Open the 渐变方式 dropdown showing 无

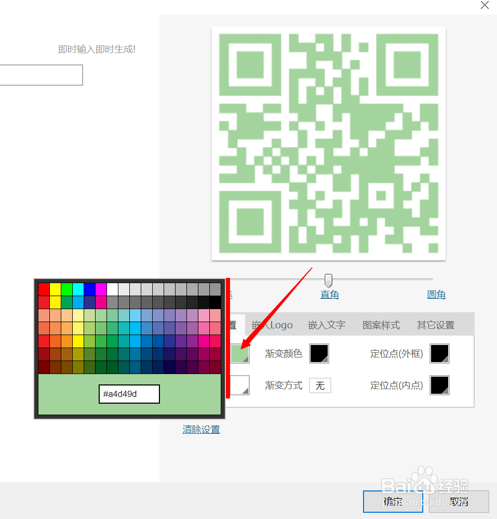click(x=320, y=385)
